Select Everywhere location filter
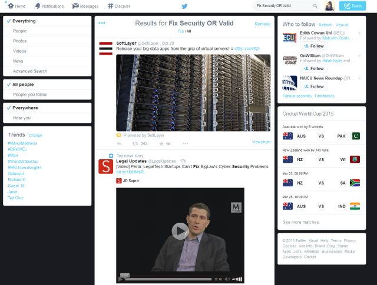 click(x=47, y=108)
